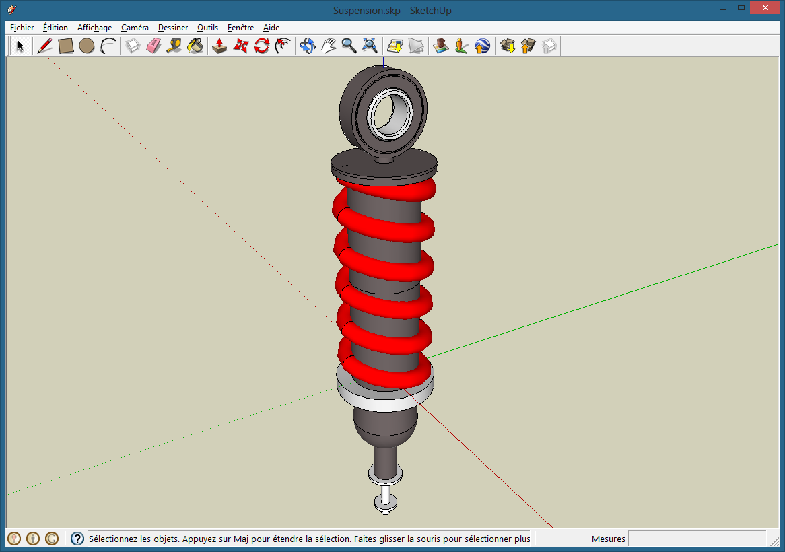The image size is (785, 552).
Task: Select the Arc tool
Action: coord(108,46)
